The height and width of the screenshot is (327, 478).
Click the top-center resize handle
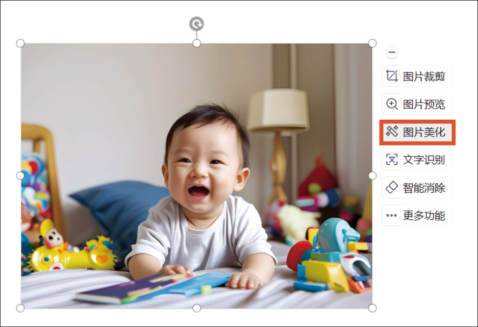197,43
